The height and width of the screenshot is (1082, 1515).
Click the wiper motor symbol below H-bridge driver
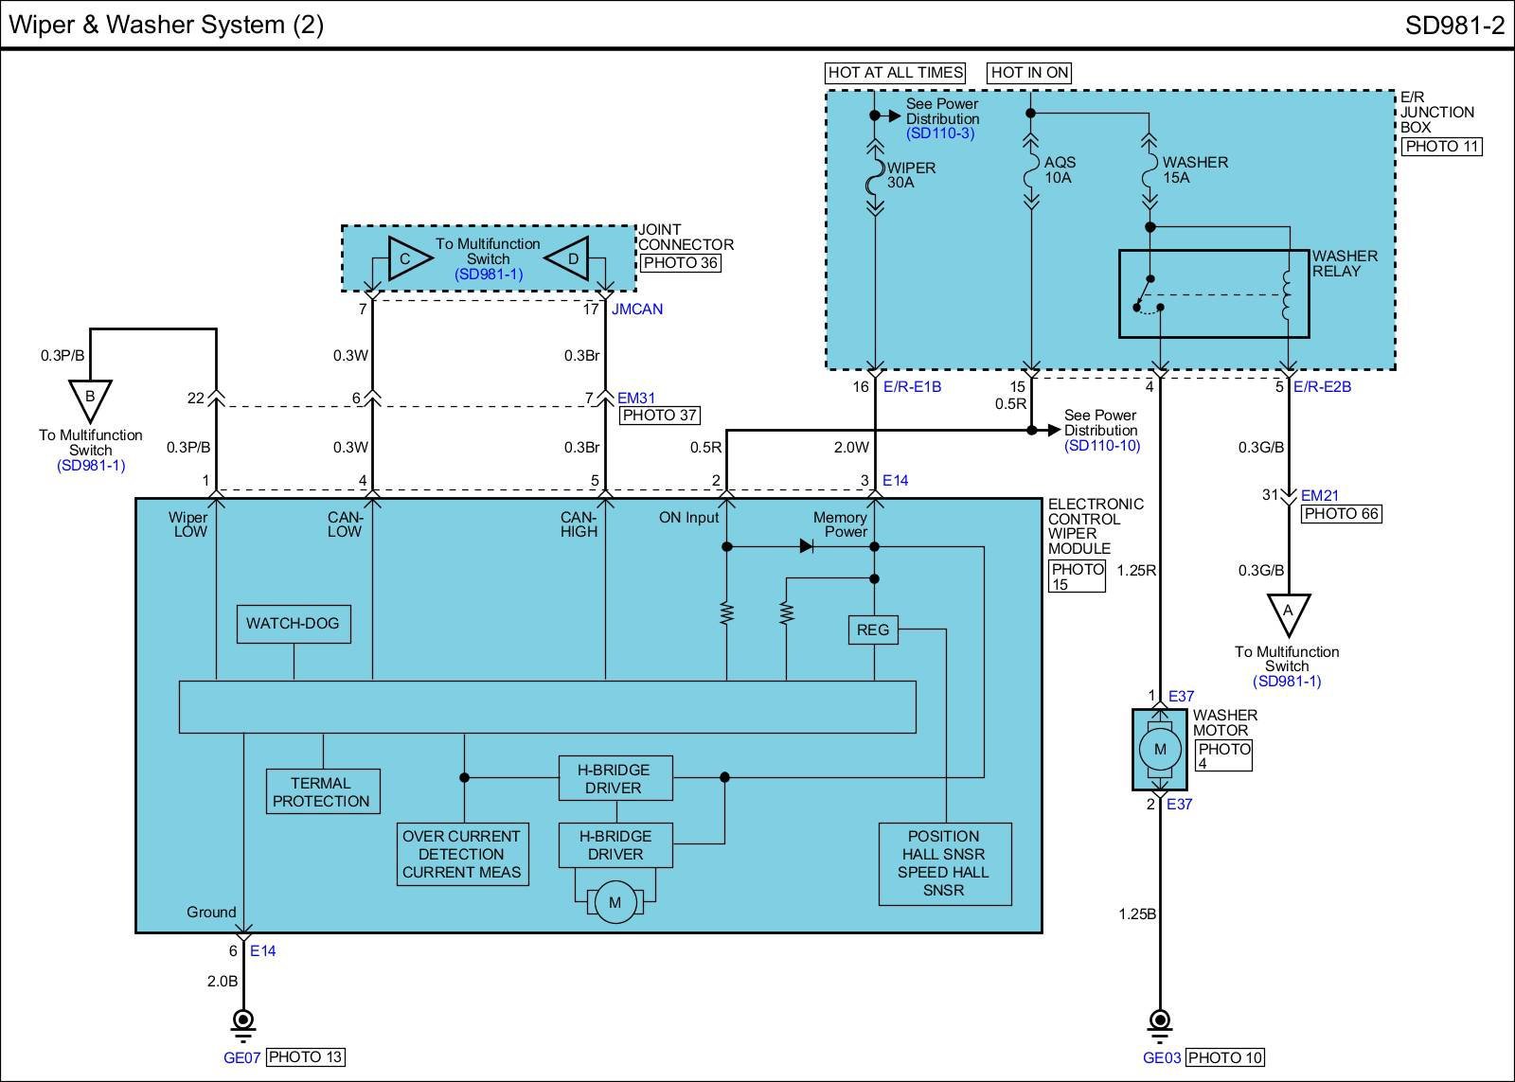(615, 902)
